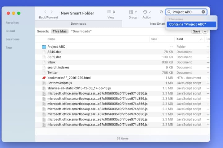This screenshot has height=148, width=223.
Task: Select the bookmarksFF_20161229.html file icon
Action: 44,78
